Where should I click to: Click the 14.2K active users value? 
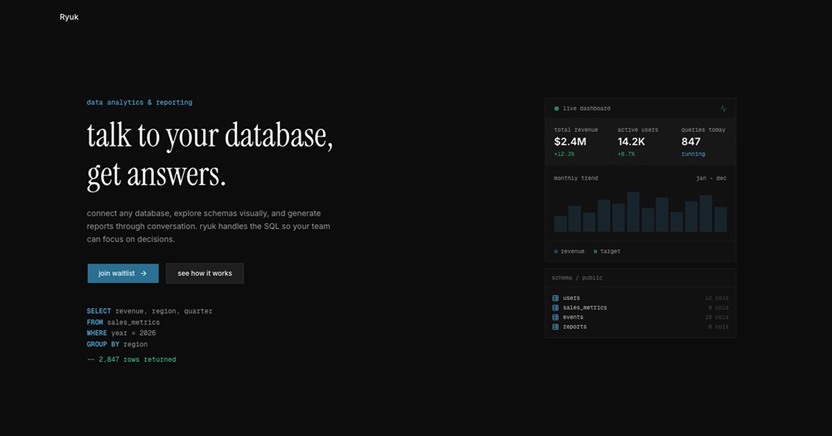click(x=632, y=142)
